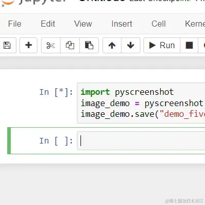Screen dimensions: 205x205
Task: Run the selected cell
Action: (x=162, y=46)
